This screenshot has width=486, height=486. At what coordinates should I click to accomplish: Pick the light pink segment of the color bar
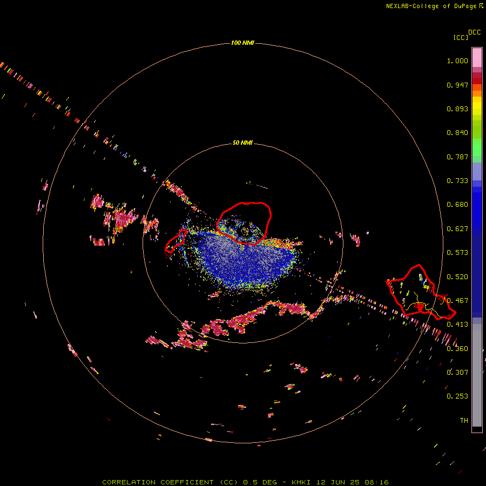[477, 58]
